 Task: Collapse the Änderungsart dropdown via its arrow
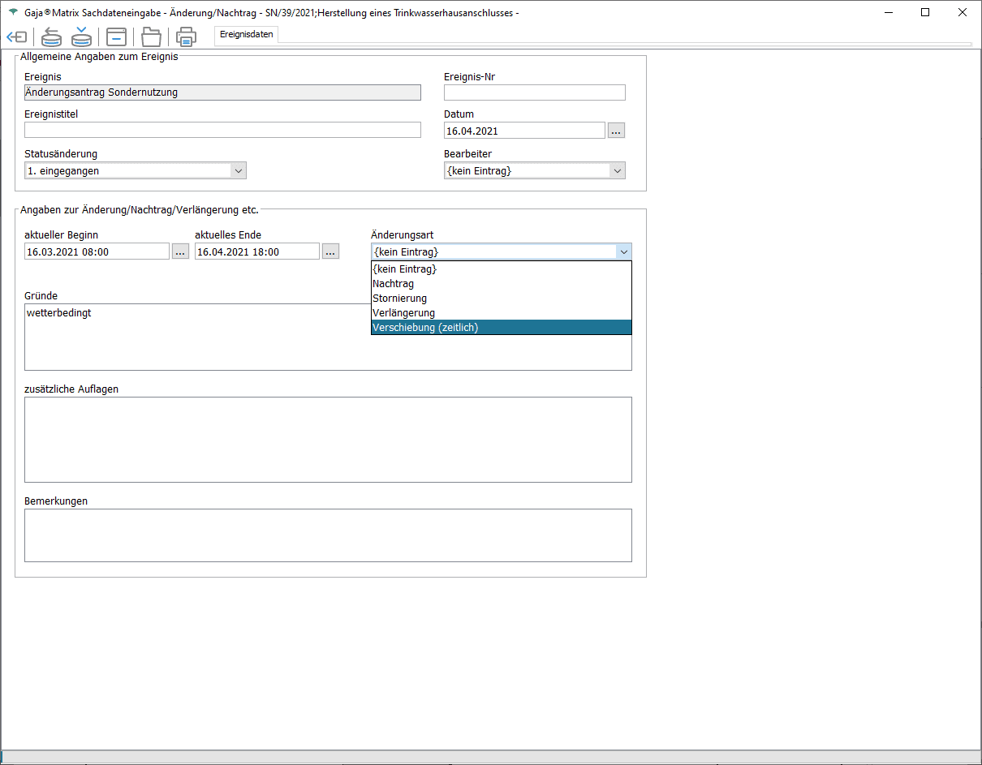622,251
